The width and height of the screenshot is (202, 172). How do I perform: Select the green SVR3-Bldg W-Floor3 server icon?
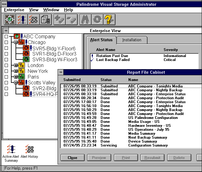[26, 59]
